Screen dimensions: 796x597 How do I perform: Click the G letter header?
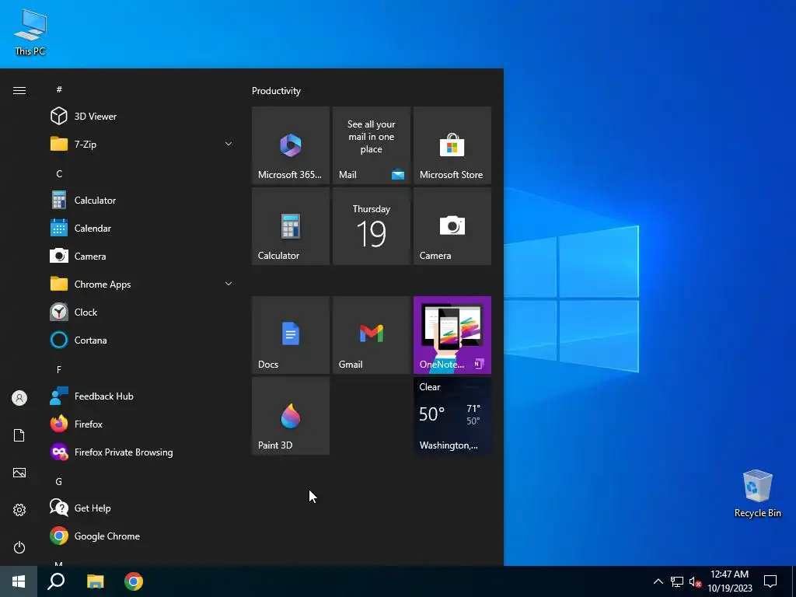coord(59,481)
